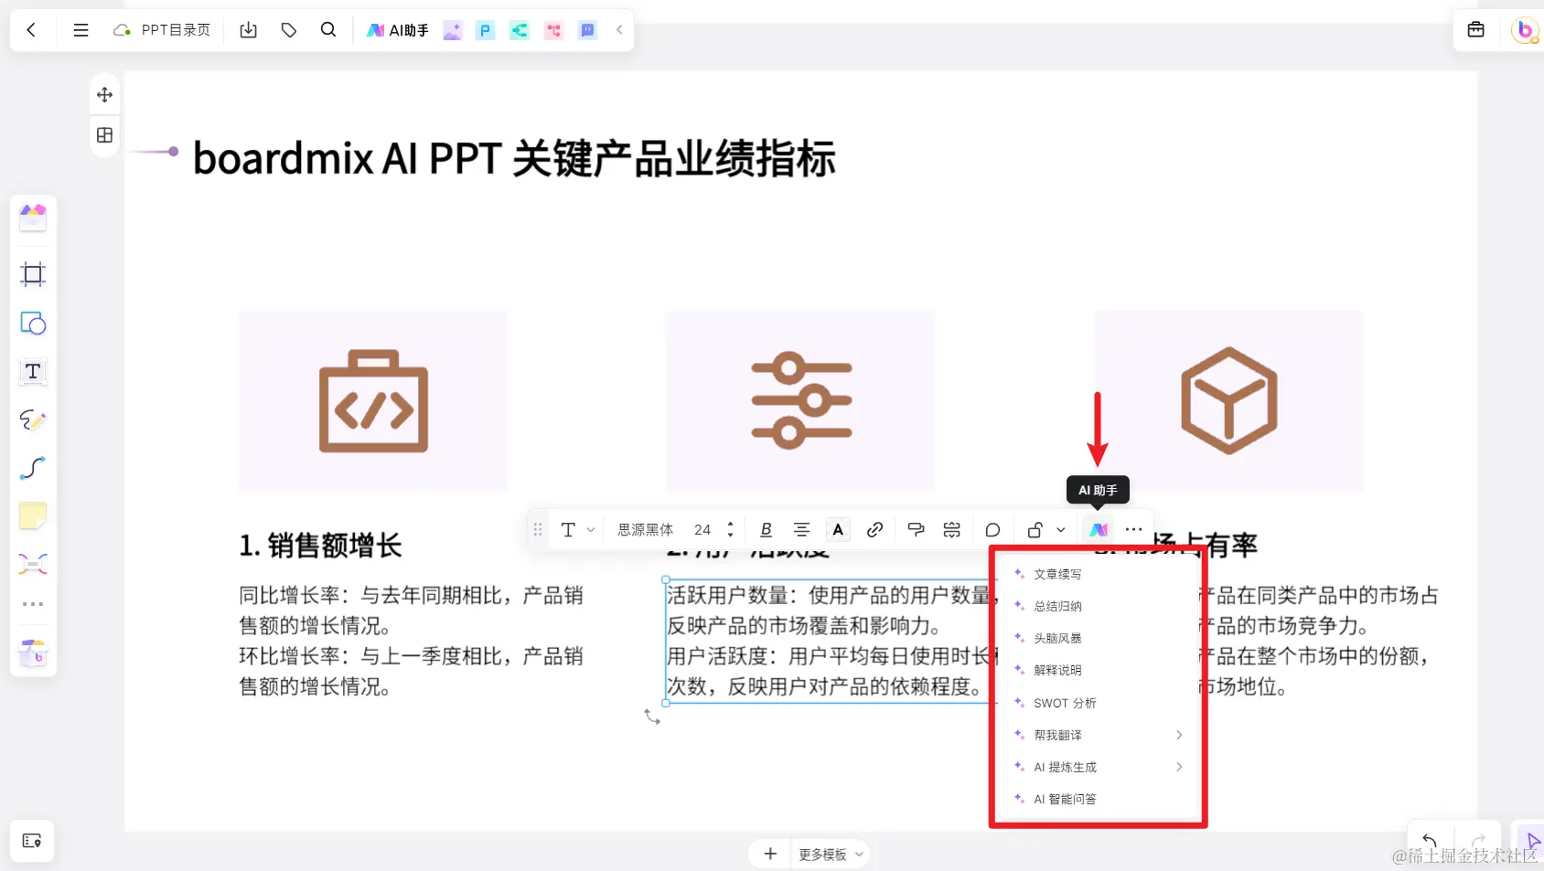The image size is (1544, 871).
Task: Open the 思源黑体 font dropdown
Action: pyautogui.click(x=645, y=530)
